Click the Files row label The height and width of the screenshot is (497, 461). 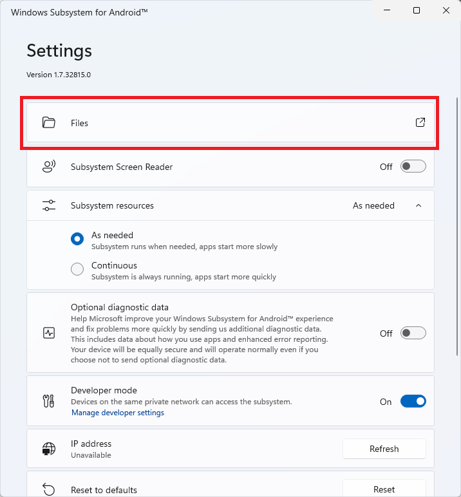[x=79, y=123]
